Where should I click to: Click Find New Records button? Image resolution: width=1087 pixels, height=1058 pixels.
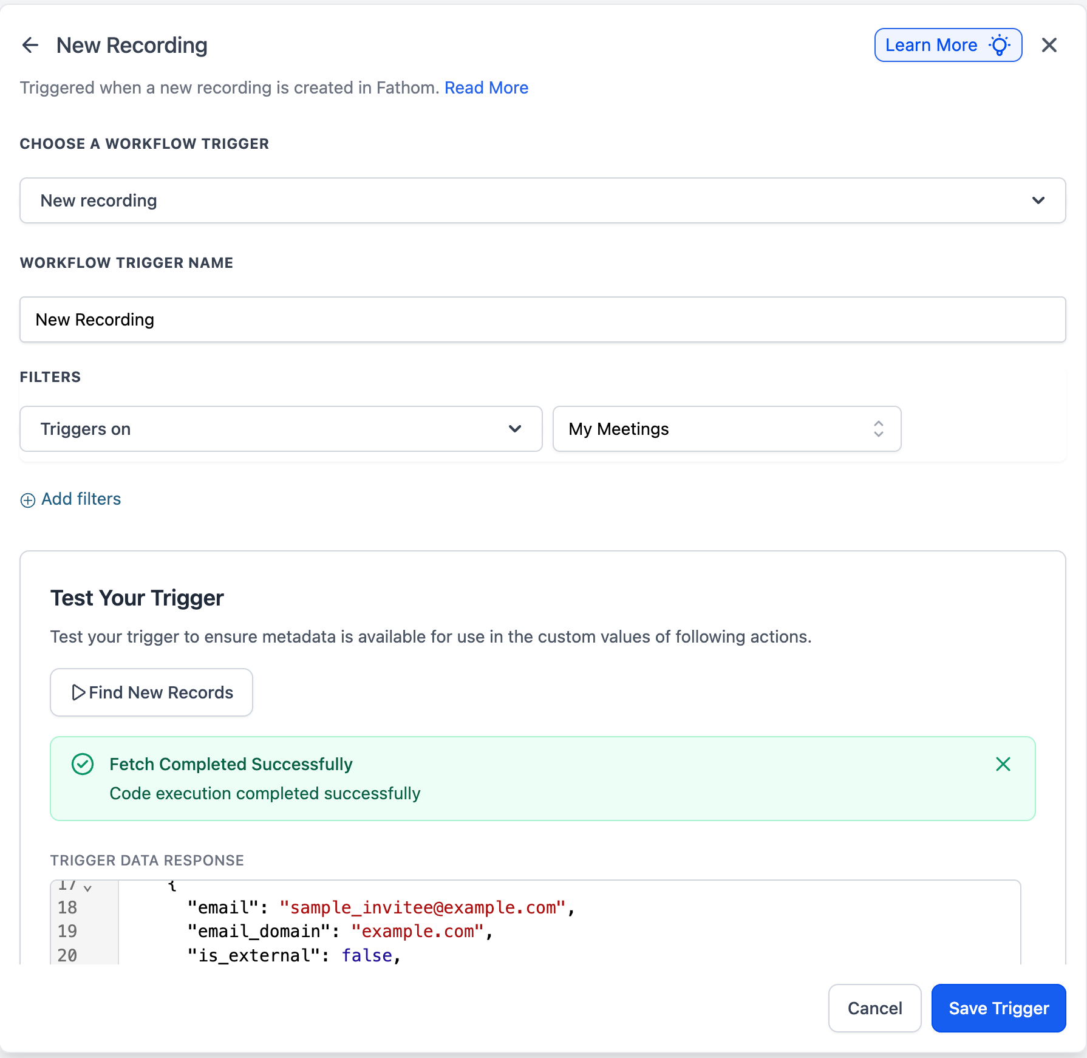151,692
